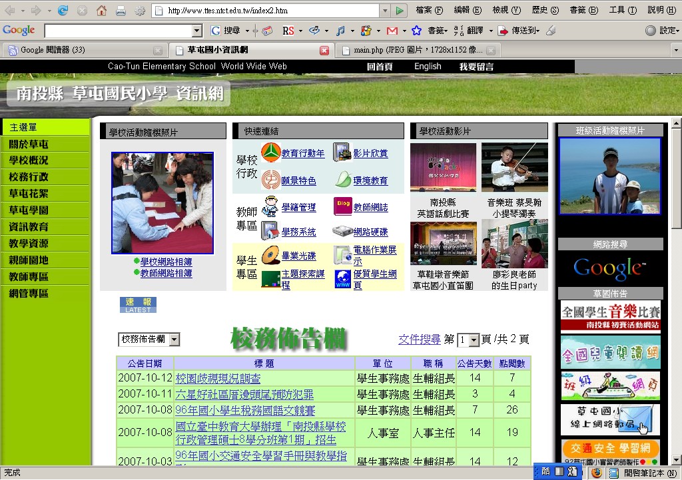This screenshot has height=480, width=682.
Task: Click the browser Forward arrow button
Action: [36, 11]
